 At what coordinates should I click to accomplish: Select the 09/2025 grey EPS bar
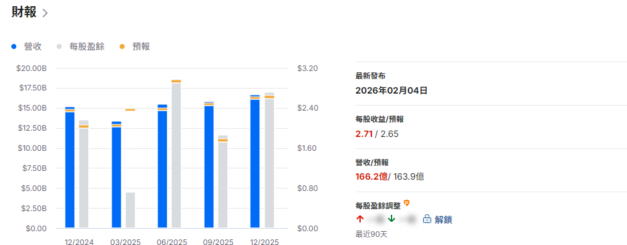pyautogui.click(x=223, y=182)
